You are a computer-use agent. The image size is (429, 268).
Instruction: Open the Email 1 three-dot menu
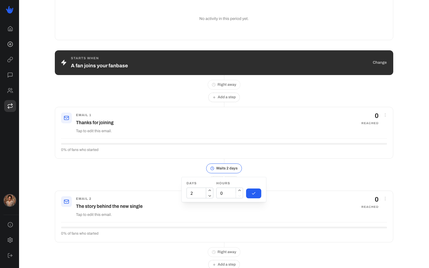385,115
